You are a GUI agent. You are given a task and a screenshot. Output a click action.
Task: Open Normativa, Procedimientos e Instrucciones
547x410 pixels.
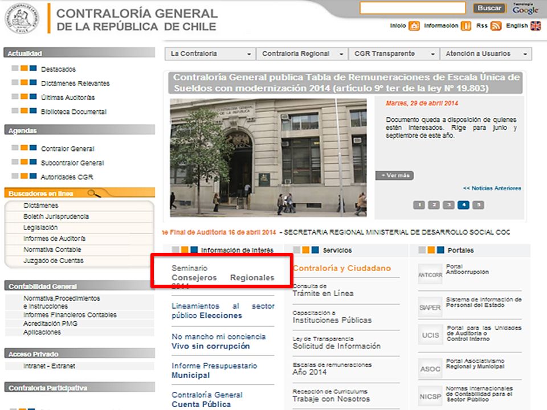62,302
